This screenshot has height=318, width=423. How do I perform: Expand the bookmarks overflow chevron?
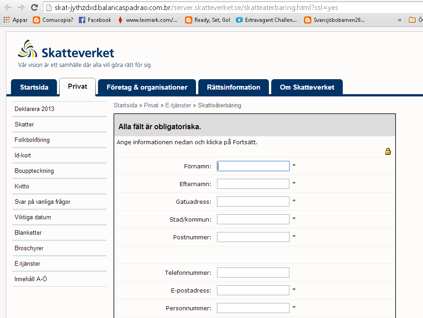tap(400, 20)
